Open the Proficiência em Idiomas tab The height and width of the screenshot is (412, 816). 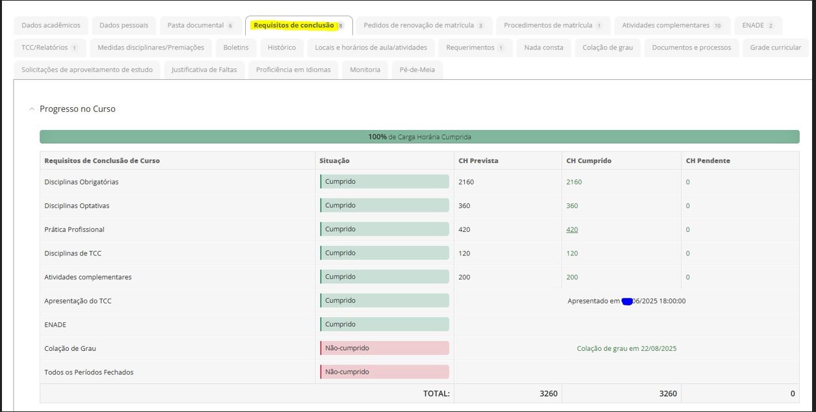click(x=293, y=70)
